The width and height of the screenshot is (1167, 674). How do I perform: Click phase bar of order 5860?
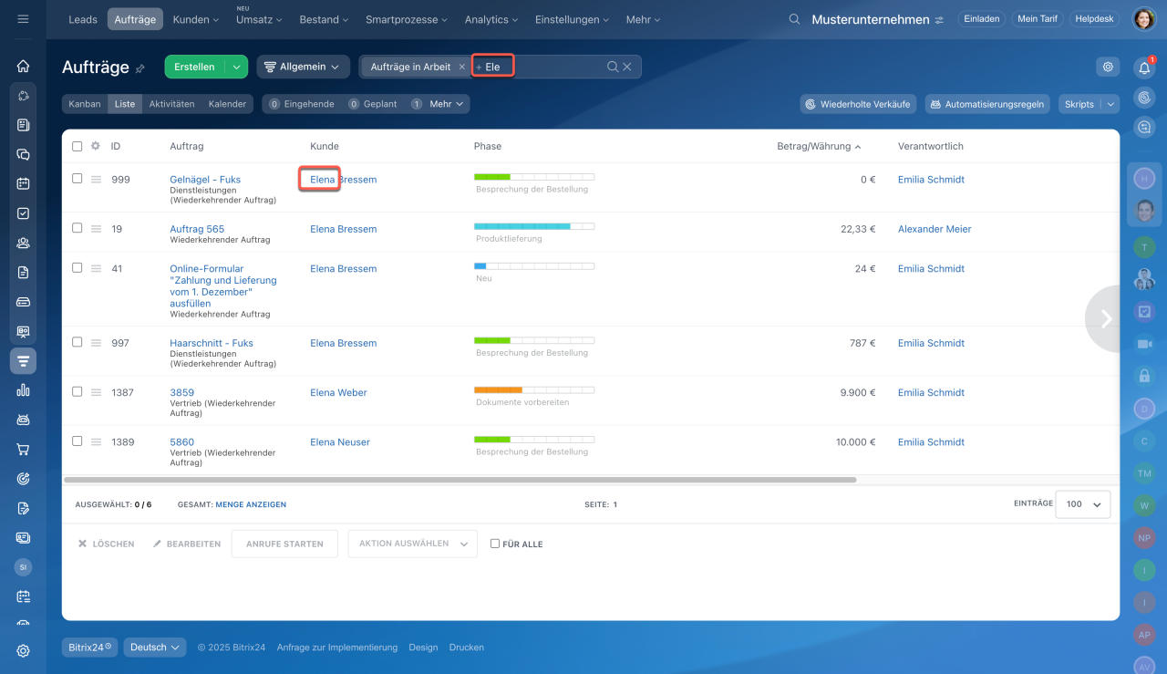click(x=534, y=439)
